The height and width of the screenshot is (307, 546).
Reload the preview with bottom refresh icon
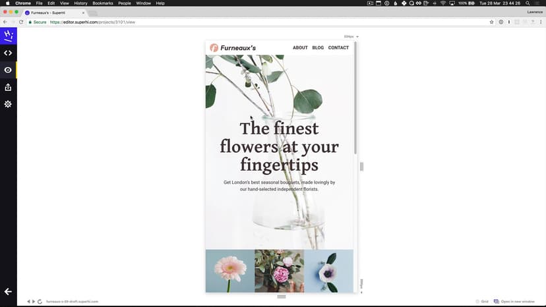40,301
